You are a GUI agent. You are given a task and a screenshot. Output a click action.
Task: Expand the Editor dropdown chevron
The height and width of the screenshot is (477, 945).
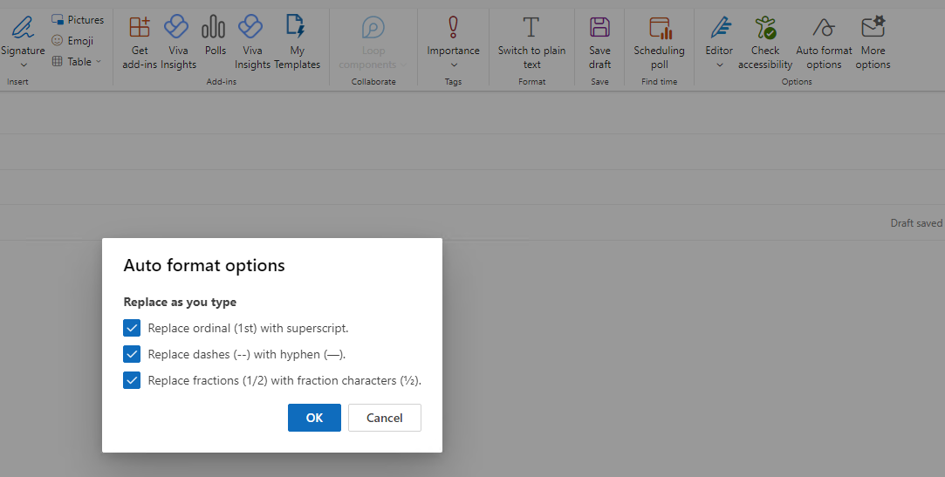(720, 65)
